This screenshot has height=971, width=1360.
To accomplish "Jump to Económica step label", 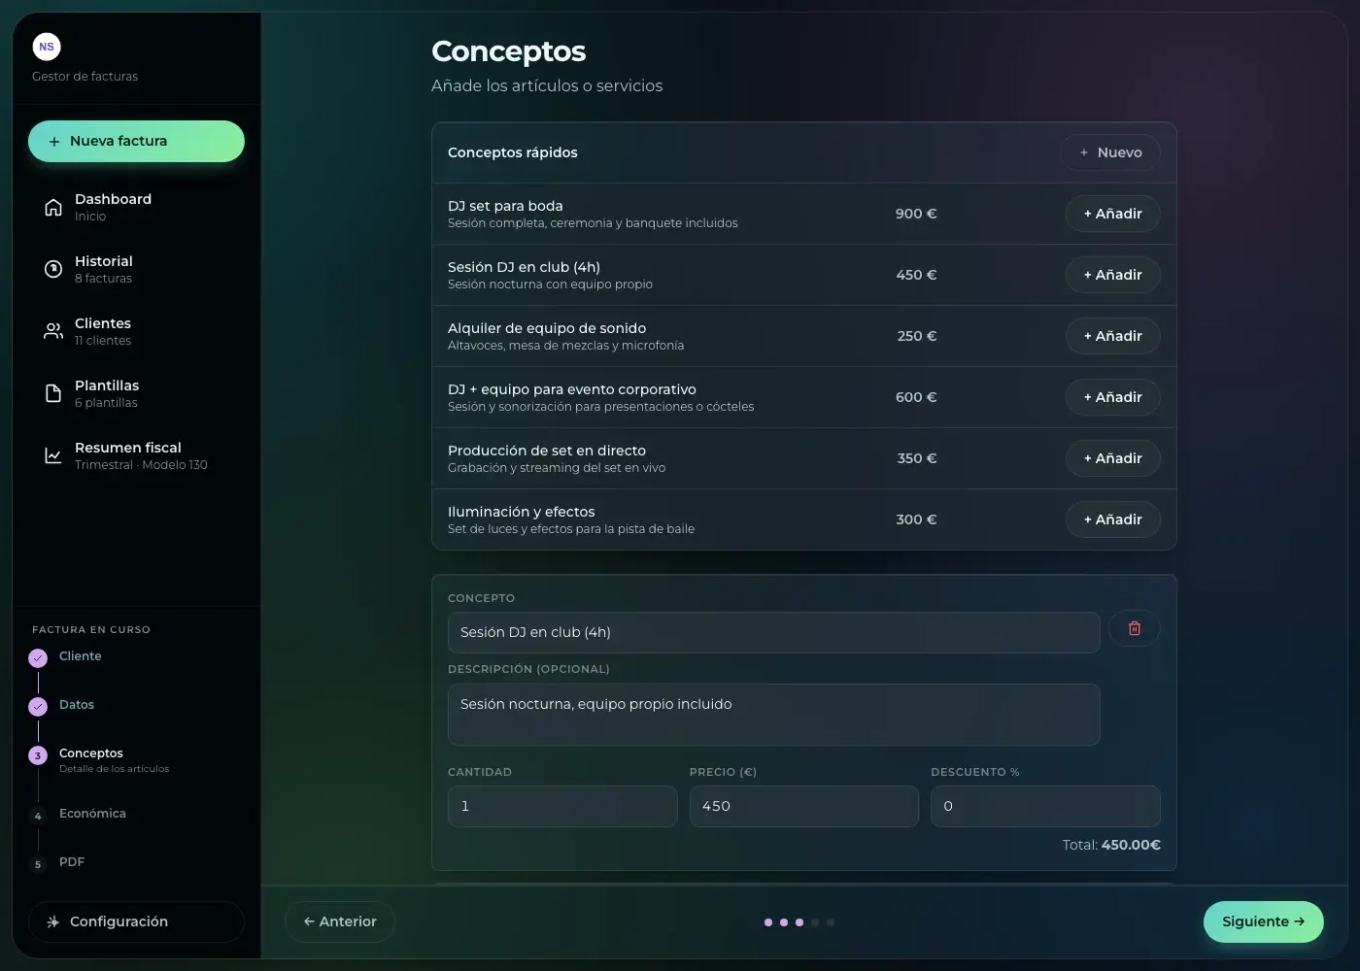I will point(92,814).
